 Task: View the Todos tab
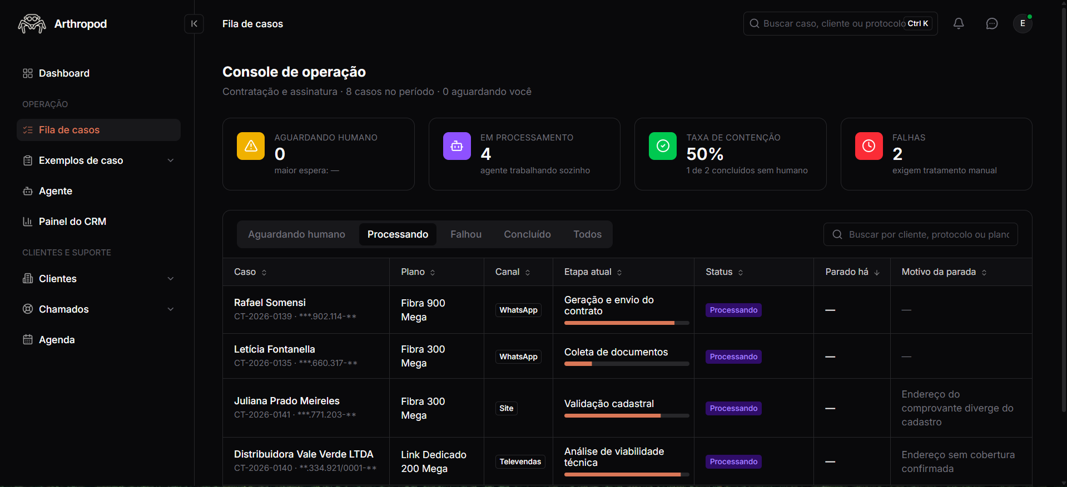click(587, 234)
